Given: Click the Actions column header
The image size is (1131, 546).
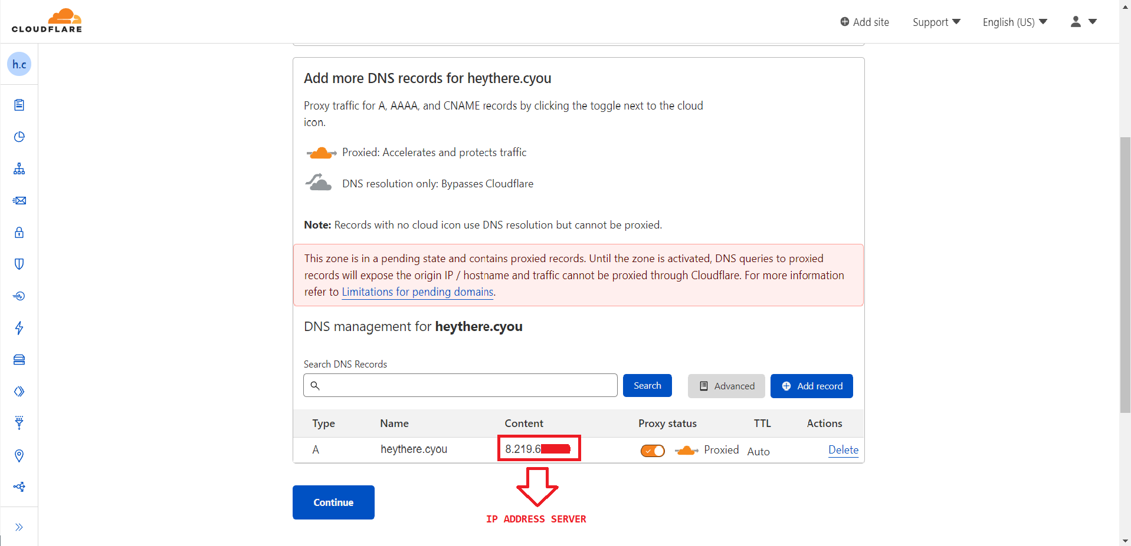Looking at the screenshot, I should point(824,423).
